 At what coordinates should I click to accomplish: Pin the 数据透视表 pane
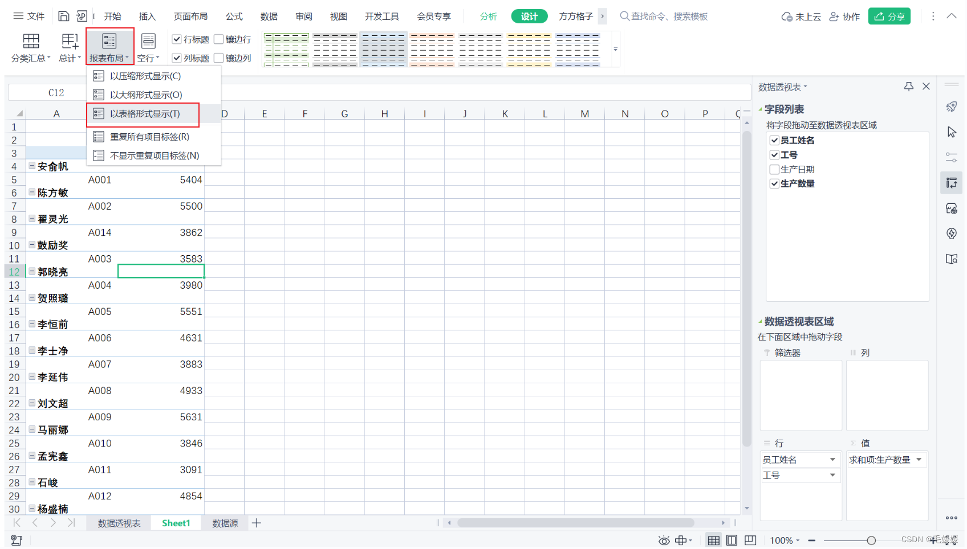(x=909, y=87)
